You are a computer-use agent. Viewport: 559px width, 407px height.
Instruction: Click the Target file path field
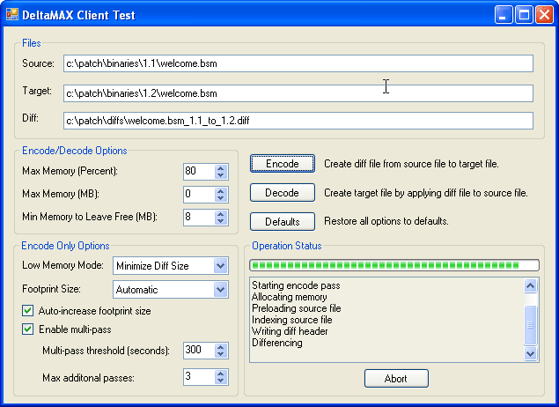pyautogui.click(x=298, y=93)
